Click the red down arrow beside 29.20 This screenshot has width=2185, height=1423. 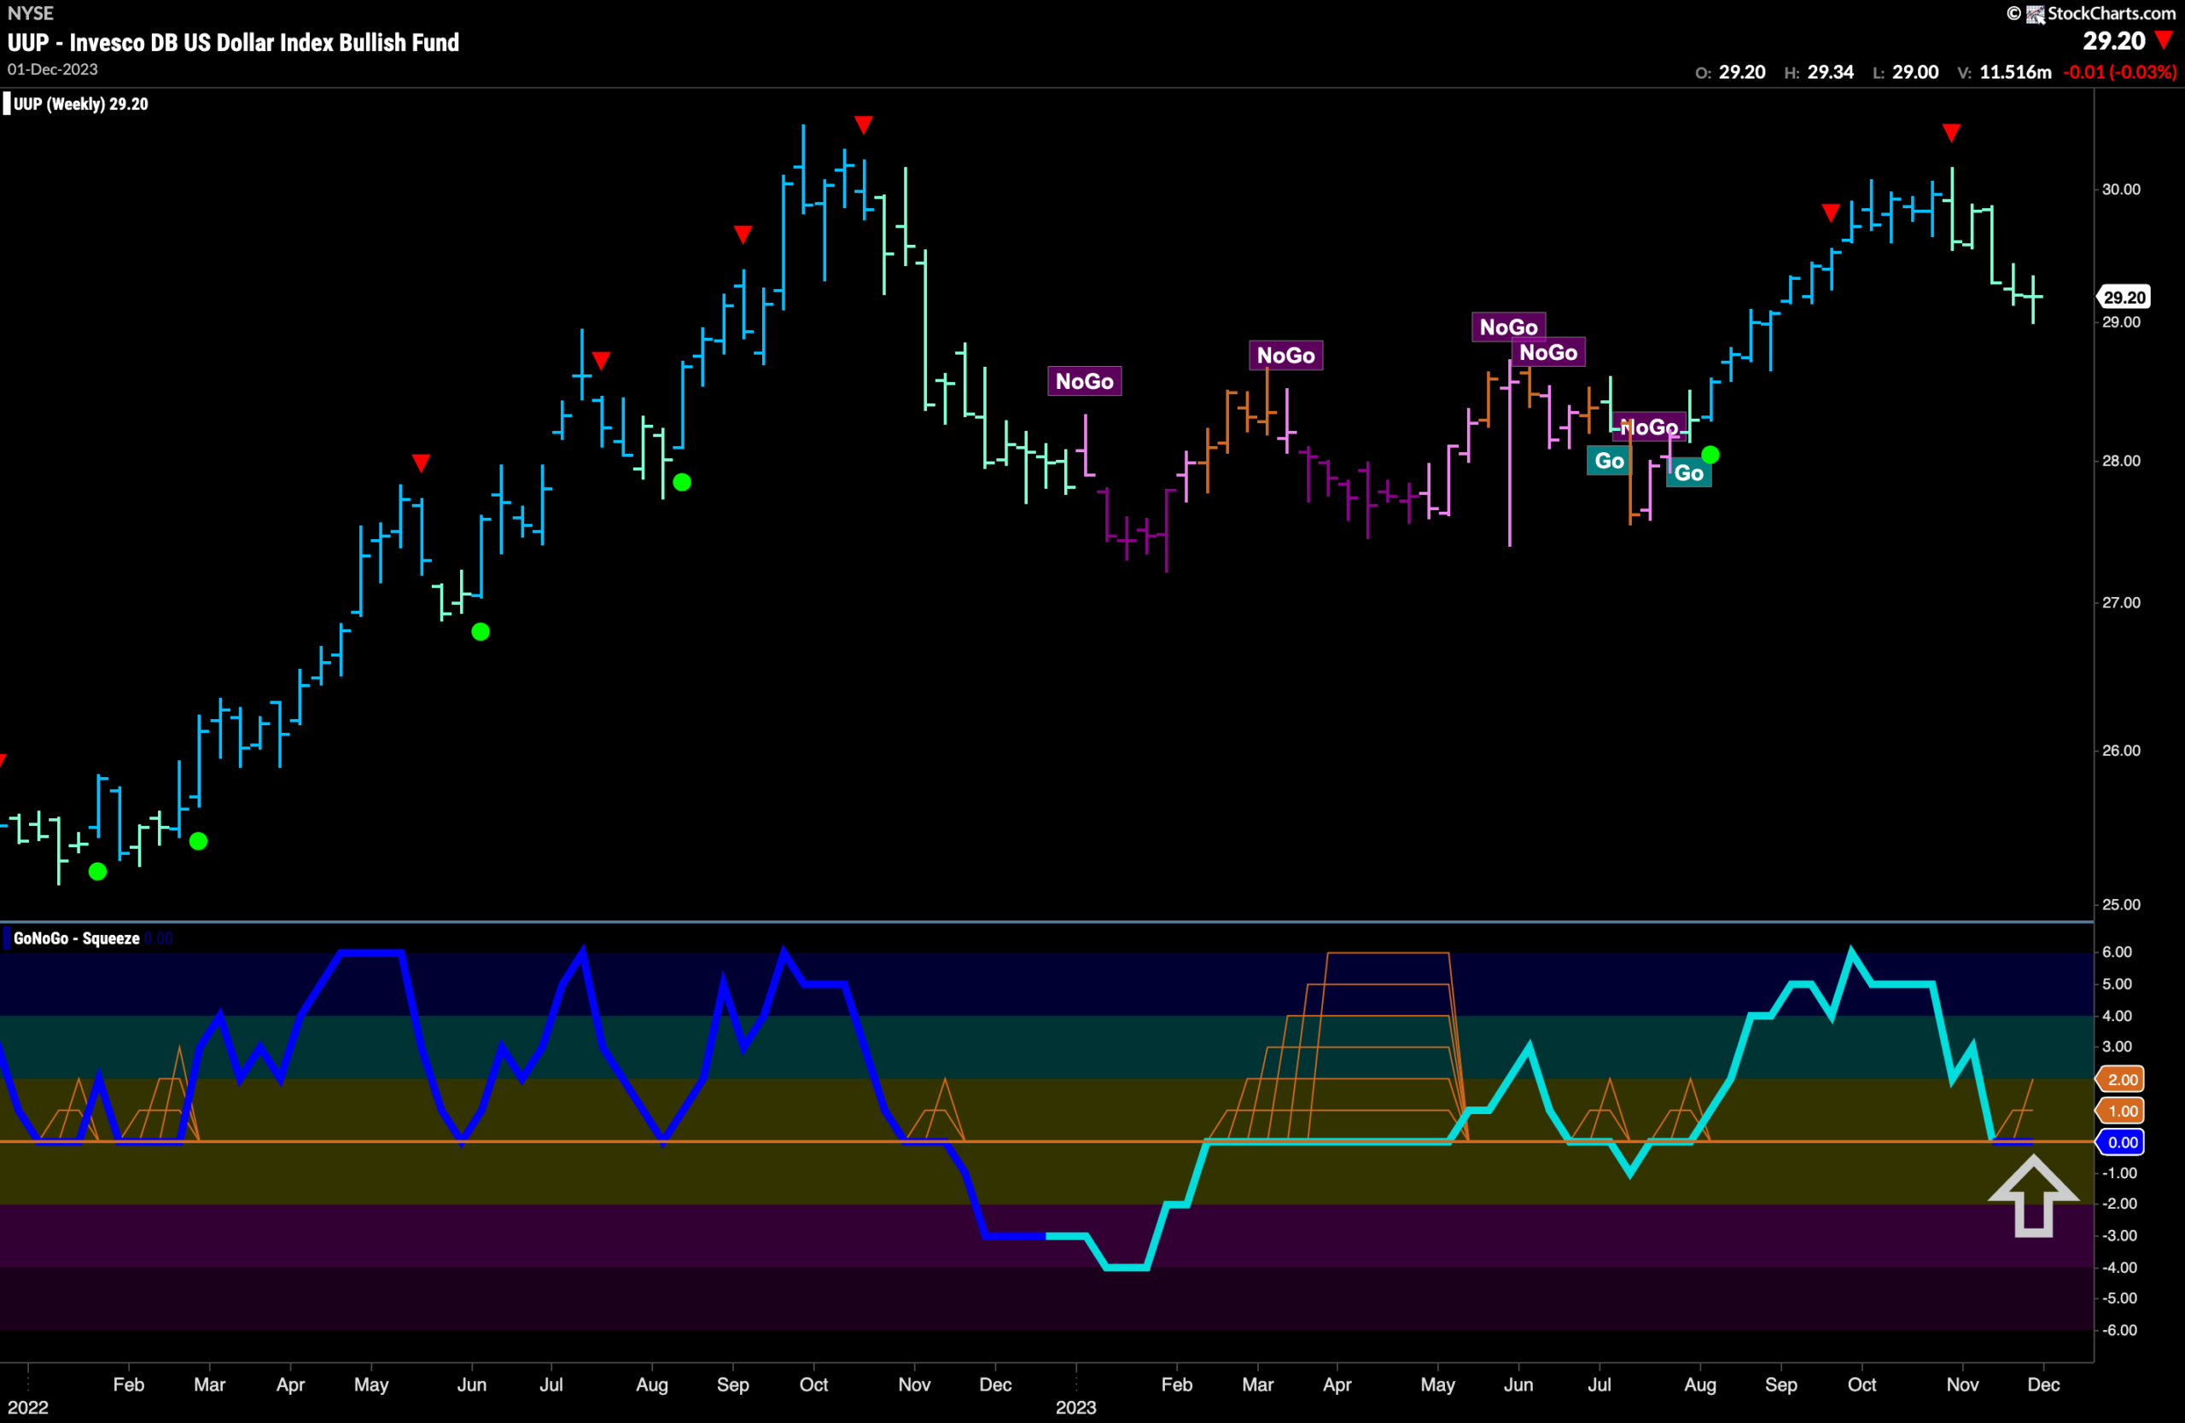[x=2164, y=40]
